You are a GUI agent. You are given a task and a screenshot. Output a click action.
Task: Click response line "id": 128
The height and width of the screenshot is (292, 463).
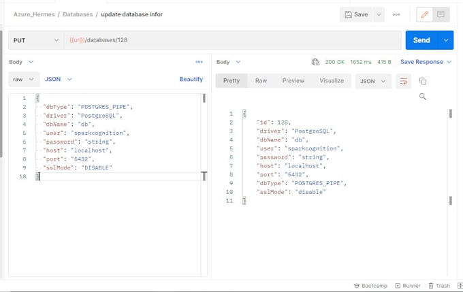(274, 123)
